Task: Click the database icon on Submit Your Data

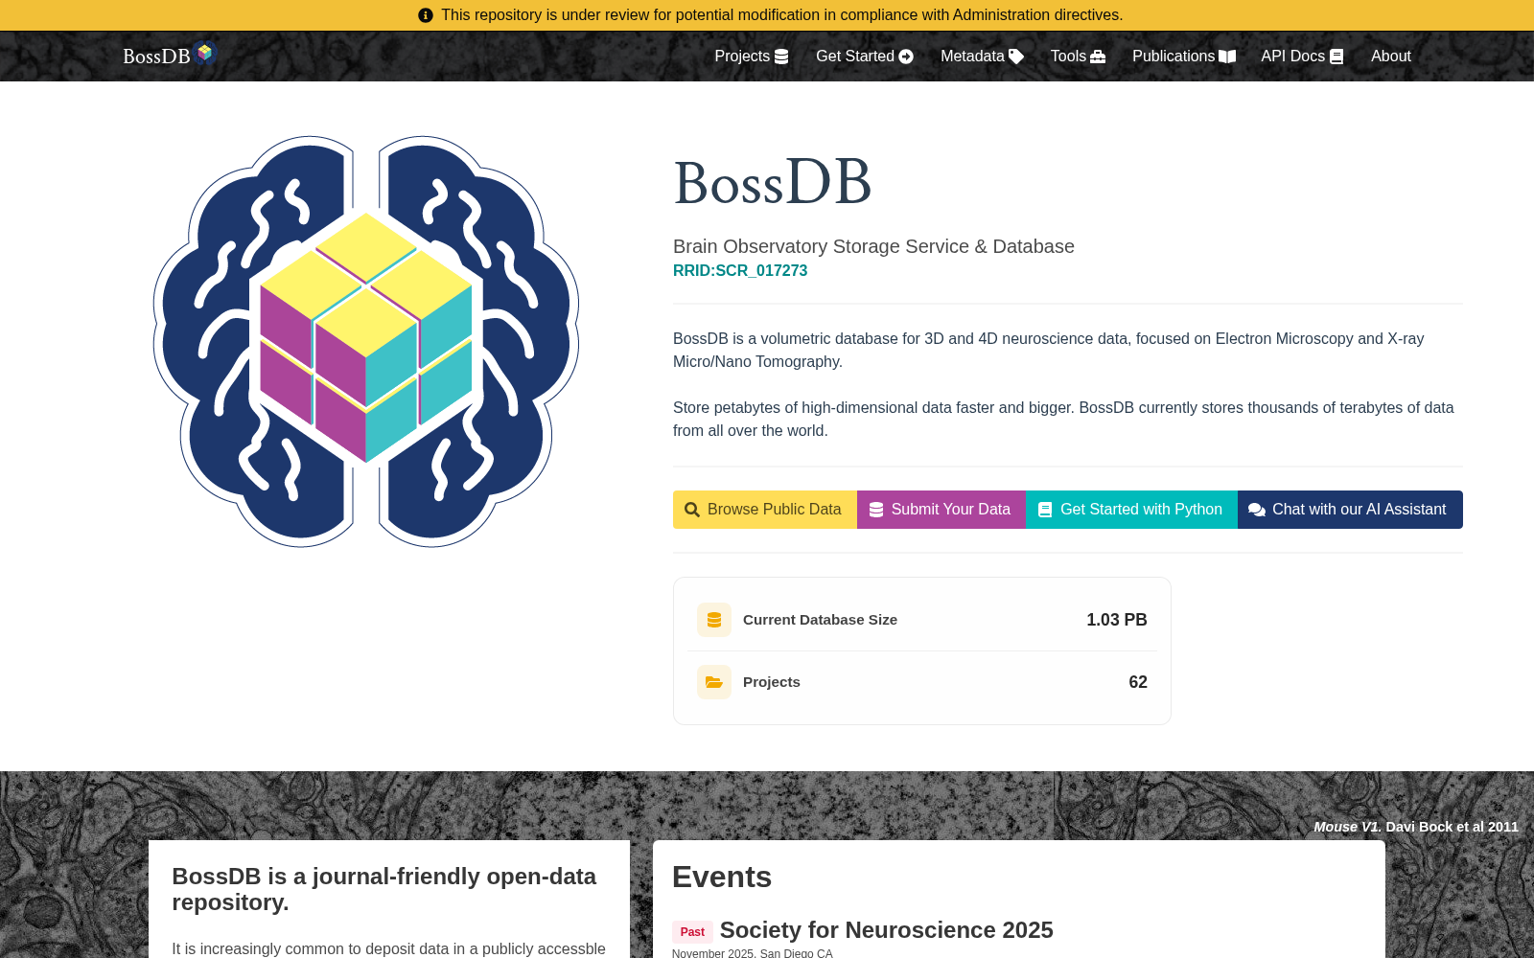Action: tap(876, 510)
